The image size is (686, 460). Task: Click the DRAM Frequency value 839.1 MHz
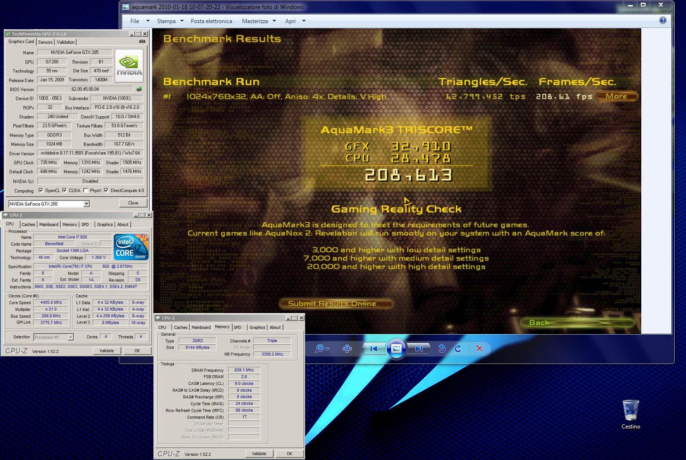tap(244, 370)
